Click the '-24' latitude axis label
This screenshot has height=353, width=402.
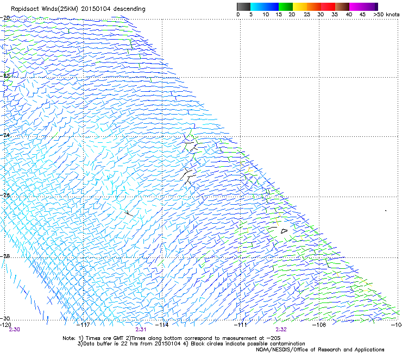(x=5, y=135)
